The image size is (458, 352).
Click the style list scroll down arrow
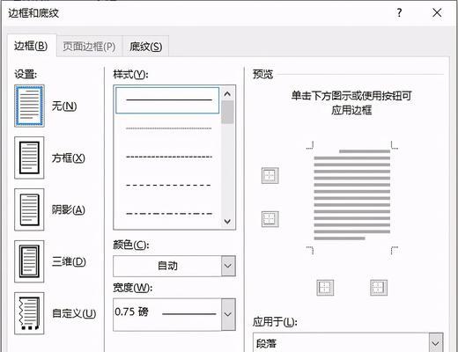tap(227, 221)
